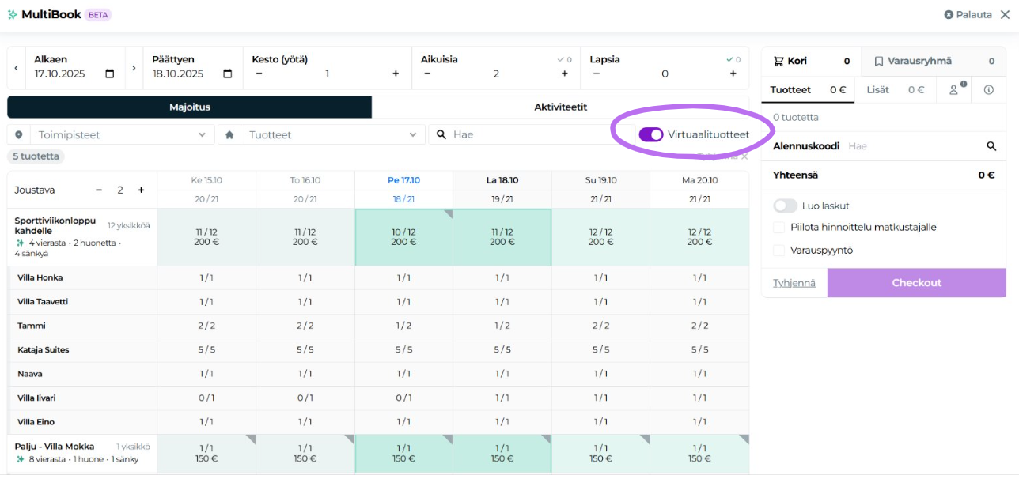
Task: Click the previous date arrow beside Alkaen
Action: click(17, 68)
